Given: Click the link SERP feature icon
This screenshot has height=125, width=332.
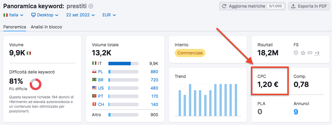Looking at the screenshot, I should point(310,53).
